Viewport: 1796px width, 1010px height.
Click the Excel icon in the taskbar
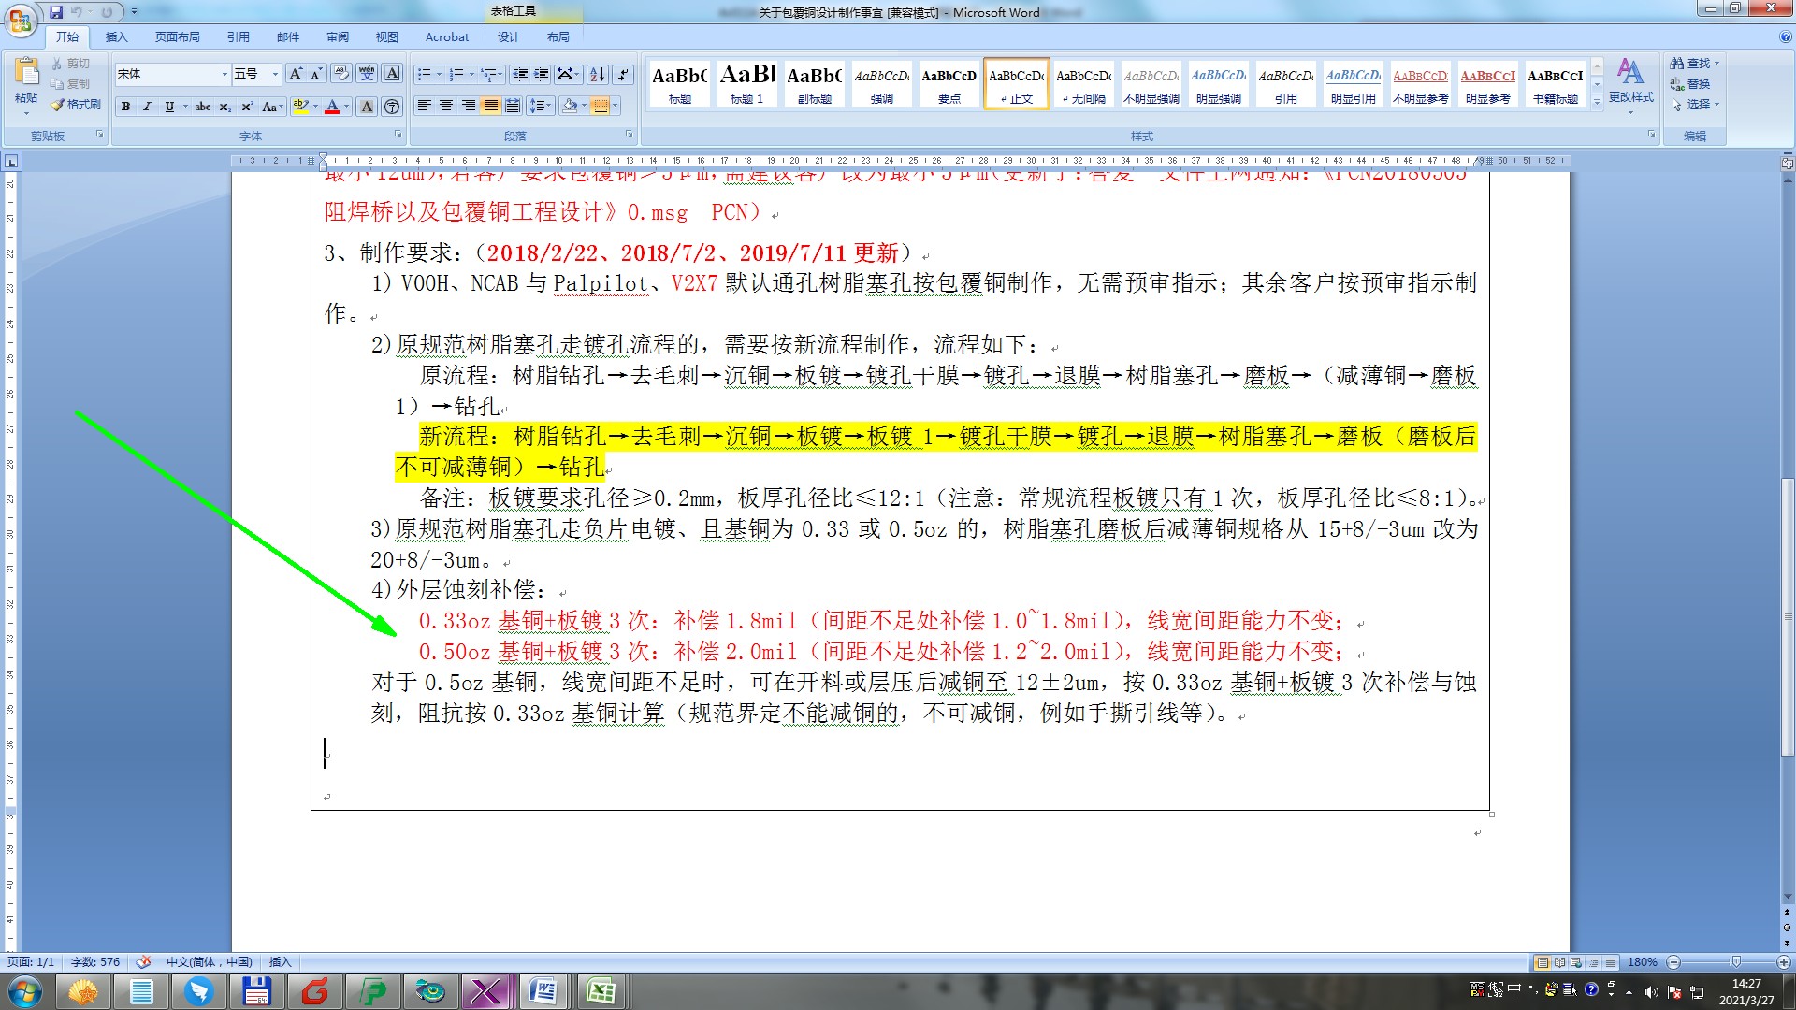click(x=601, y=991)
